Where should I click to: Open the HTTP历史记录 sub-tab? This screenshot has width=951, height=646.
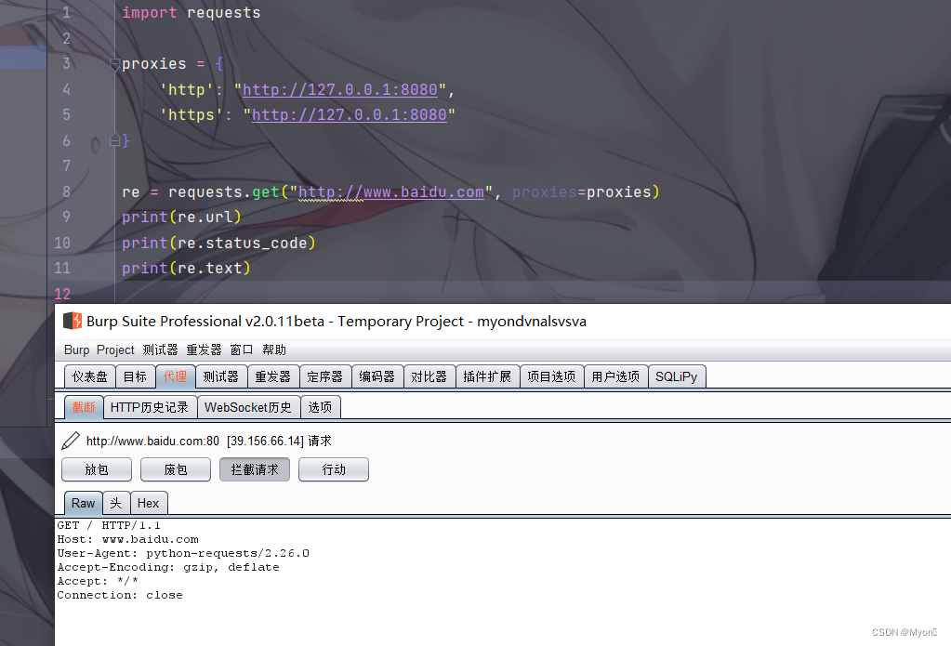[150, 407]
